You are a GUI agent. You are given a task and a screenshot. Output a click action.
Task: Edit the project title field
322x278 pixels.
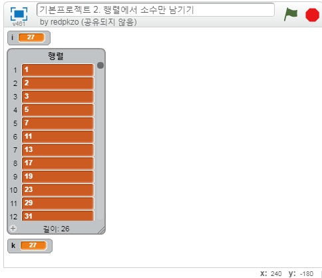tap(156, 10)
